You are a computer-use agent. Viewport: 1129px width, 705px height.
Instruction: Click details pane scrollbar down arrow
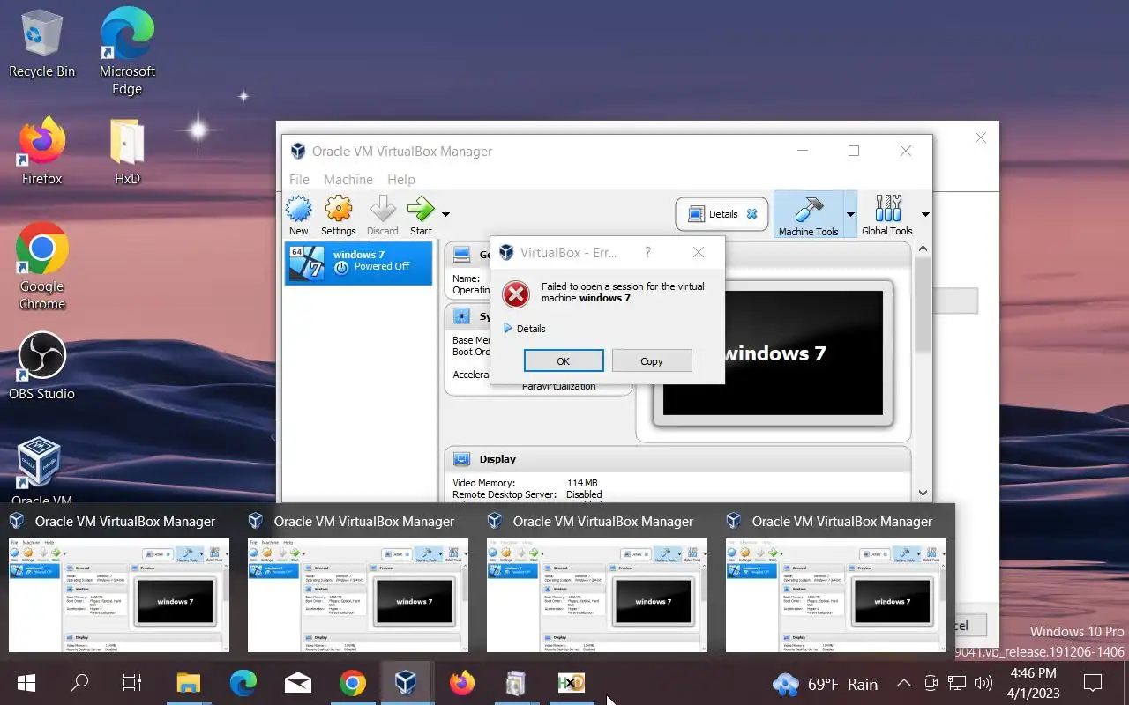coord(923,493)
